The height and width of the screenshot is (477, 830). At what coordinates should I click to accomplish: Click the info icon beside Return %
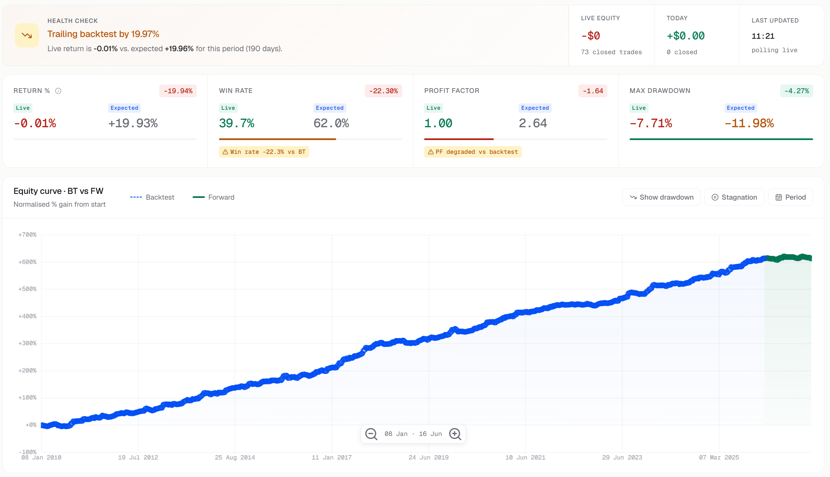58,91
